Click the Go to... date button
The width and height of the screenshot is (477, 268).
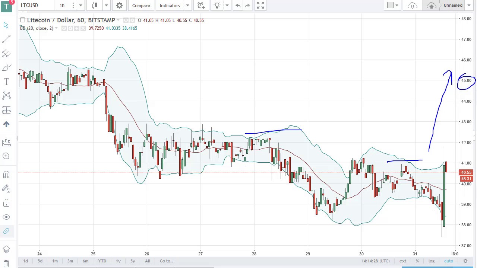167,261
